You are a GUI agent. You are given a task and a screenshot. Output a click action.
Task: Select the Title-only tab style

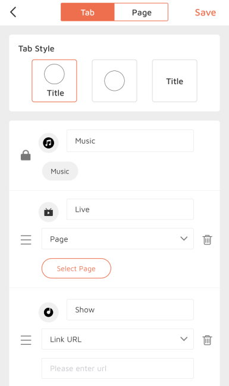click(174, 81)
